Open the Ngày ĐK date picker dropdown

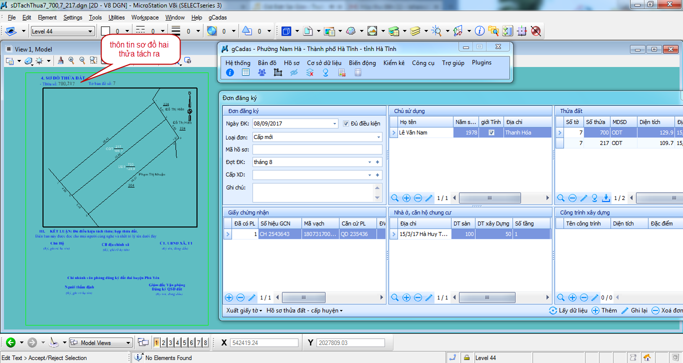(x=335, y=123)
